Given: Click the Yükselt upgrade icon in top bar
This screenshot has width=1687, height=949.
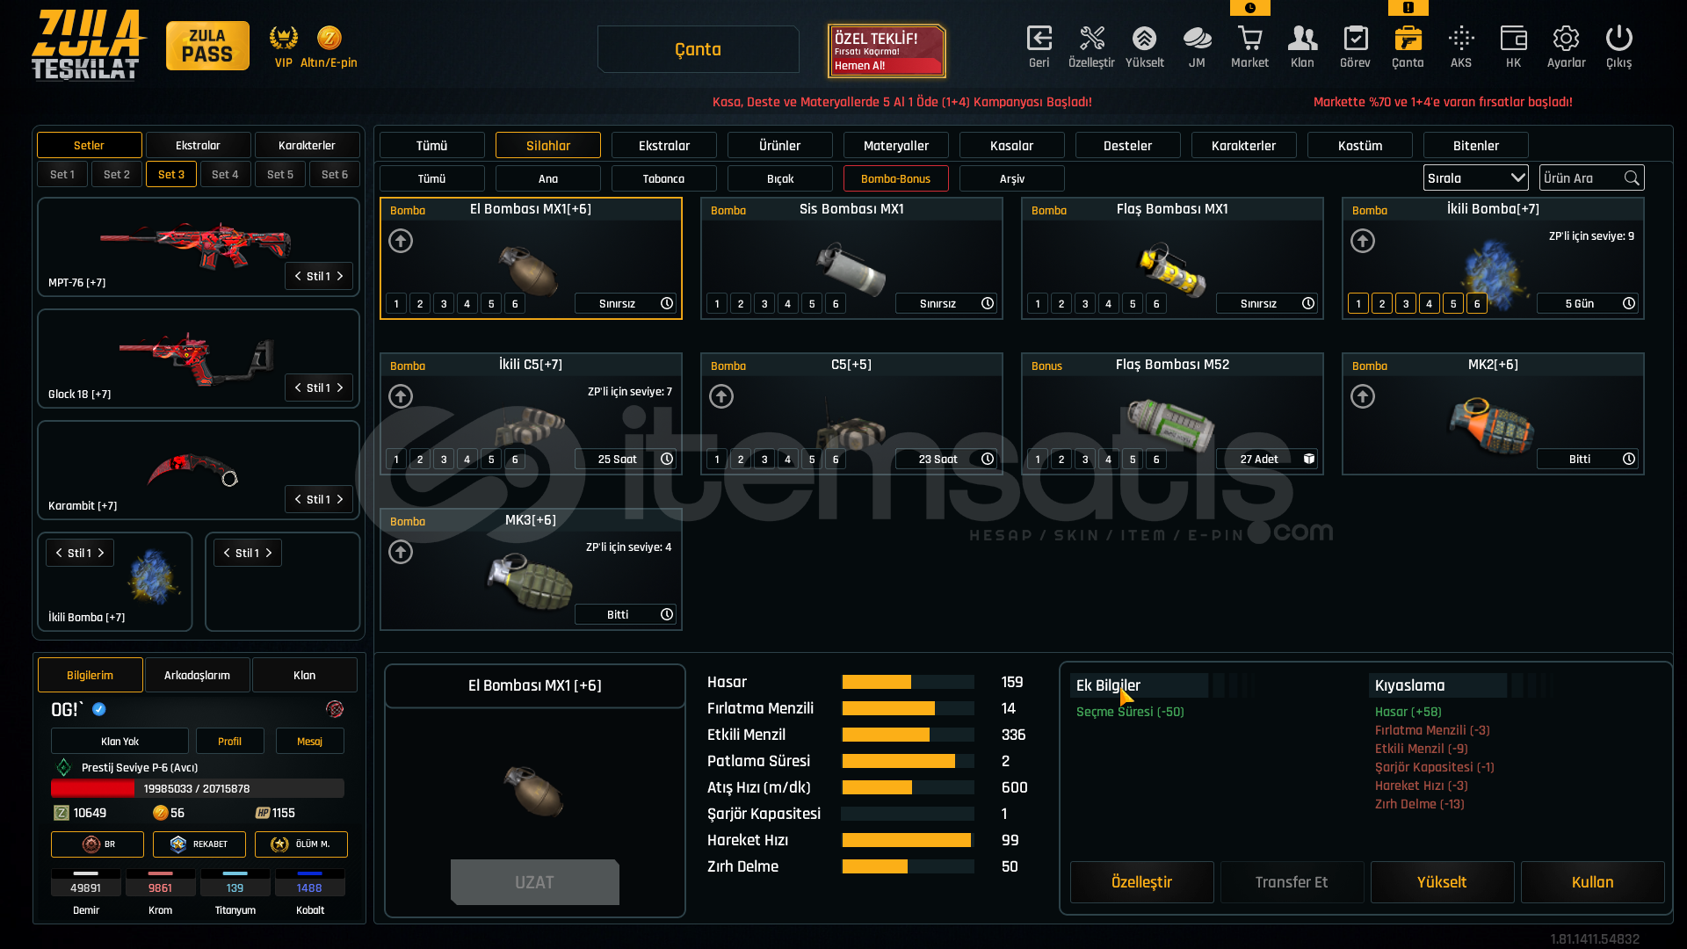Looking at the screenshot, I should click(x=1144, y=39).
